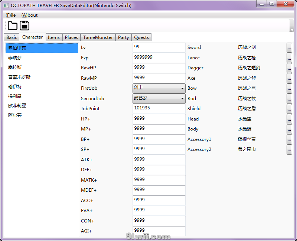Screen dimensions: 297x241
Task: Click the Shield value 历战之盾
Action: coord(247,109)
